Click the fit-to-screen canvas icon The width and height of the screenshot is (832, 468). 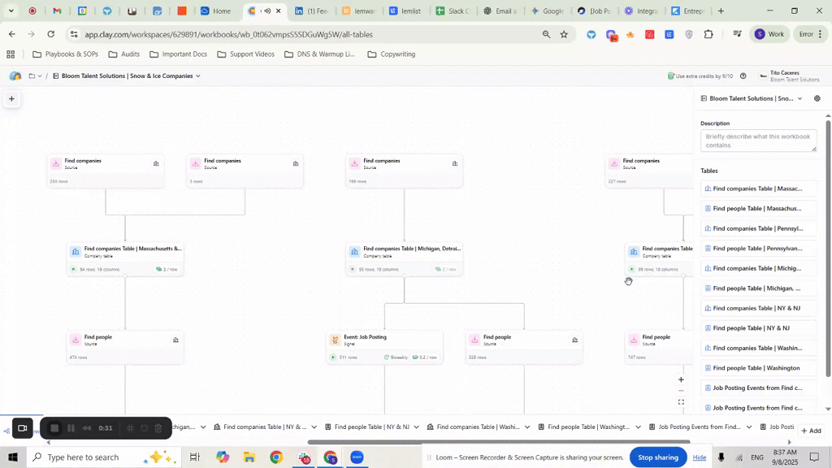[x=681, y=401]
